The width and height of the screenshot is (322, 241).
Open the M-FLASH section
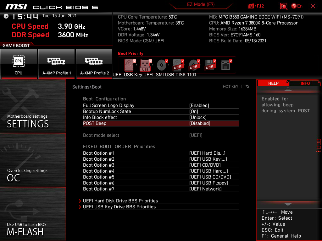[x=33, y=214]
